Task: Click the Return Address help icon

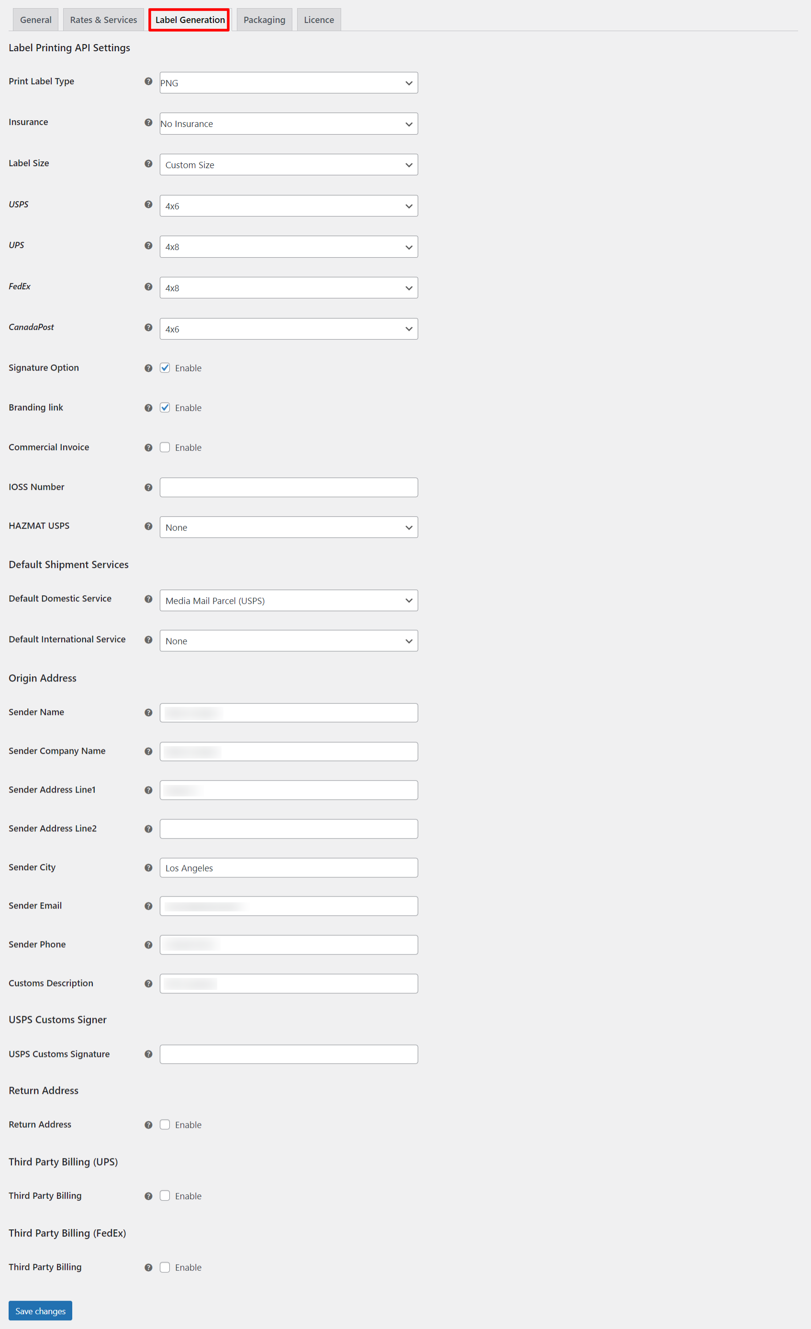Action: pos(148,1125)
